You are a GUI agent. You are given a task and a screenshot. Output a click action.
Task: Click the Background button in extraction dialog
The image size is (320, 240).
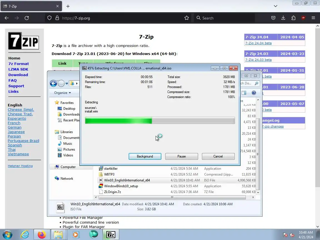(x=145, y=156)
